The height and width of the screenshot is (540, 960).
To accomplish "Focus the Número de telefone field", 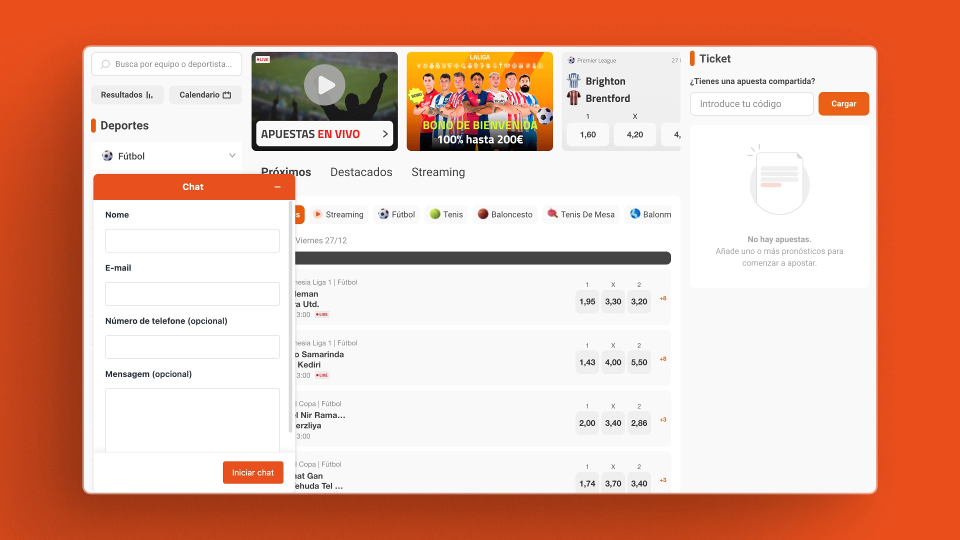I will click(192, 346).
